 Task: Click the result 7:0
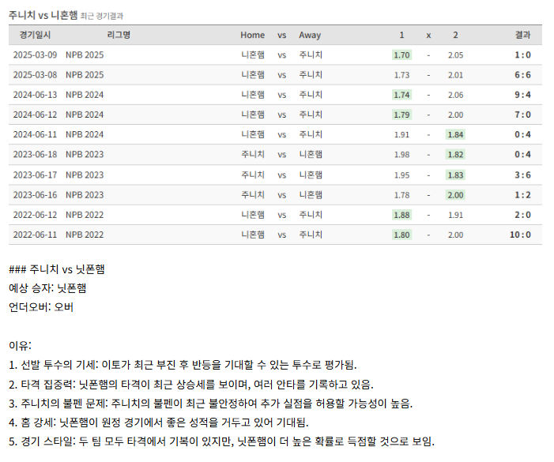coord(522,115)
